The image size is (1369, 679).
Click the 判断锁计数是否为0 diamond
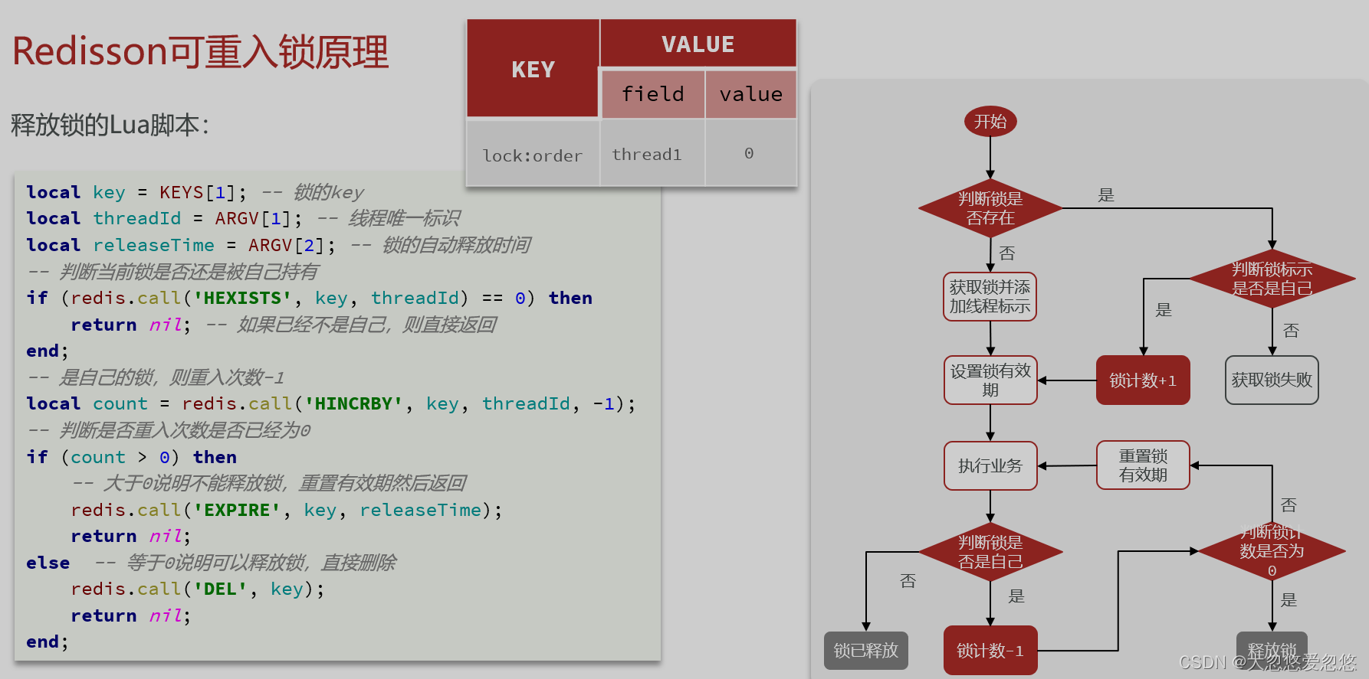1272,551
